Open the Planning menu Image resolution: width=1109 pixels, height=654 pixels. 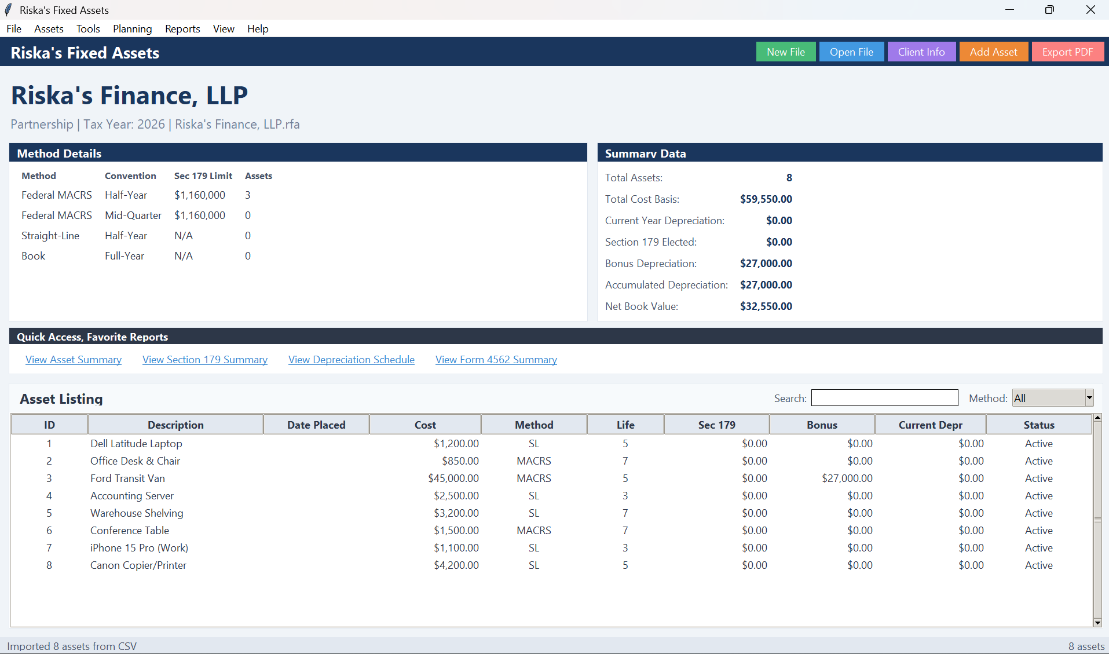[x=132, y=28]
